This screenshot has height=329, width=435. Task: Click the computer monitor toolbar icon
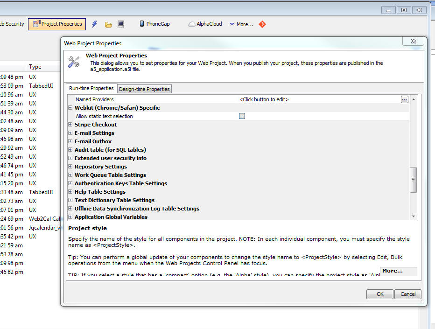click(121, 24)
